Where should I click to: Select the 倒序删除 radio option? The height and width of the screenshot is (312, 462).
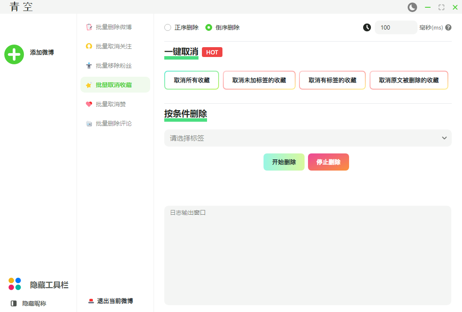(x=209, y=27)
